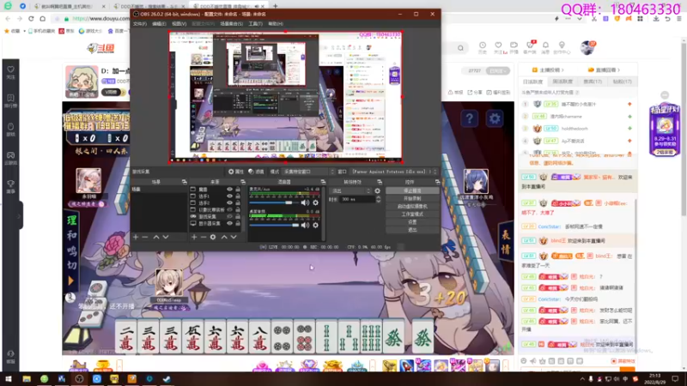Toggle visibility of the 游戏采集 source
The height and width of the screenshot is (386, 687).
(x=229, y=216)
